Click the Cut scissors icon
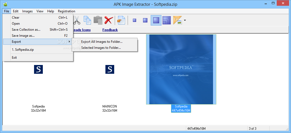291x133 pixels. pyautogui.click(x=77, y=20)
